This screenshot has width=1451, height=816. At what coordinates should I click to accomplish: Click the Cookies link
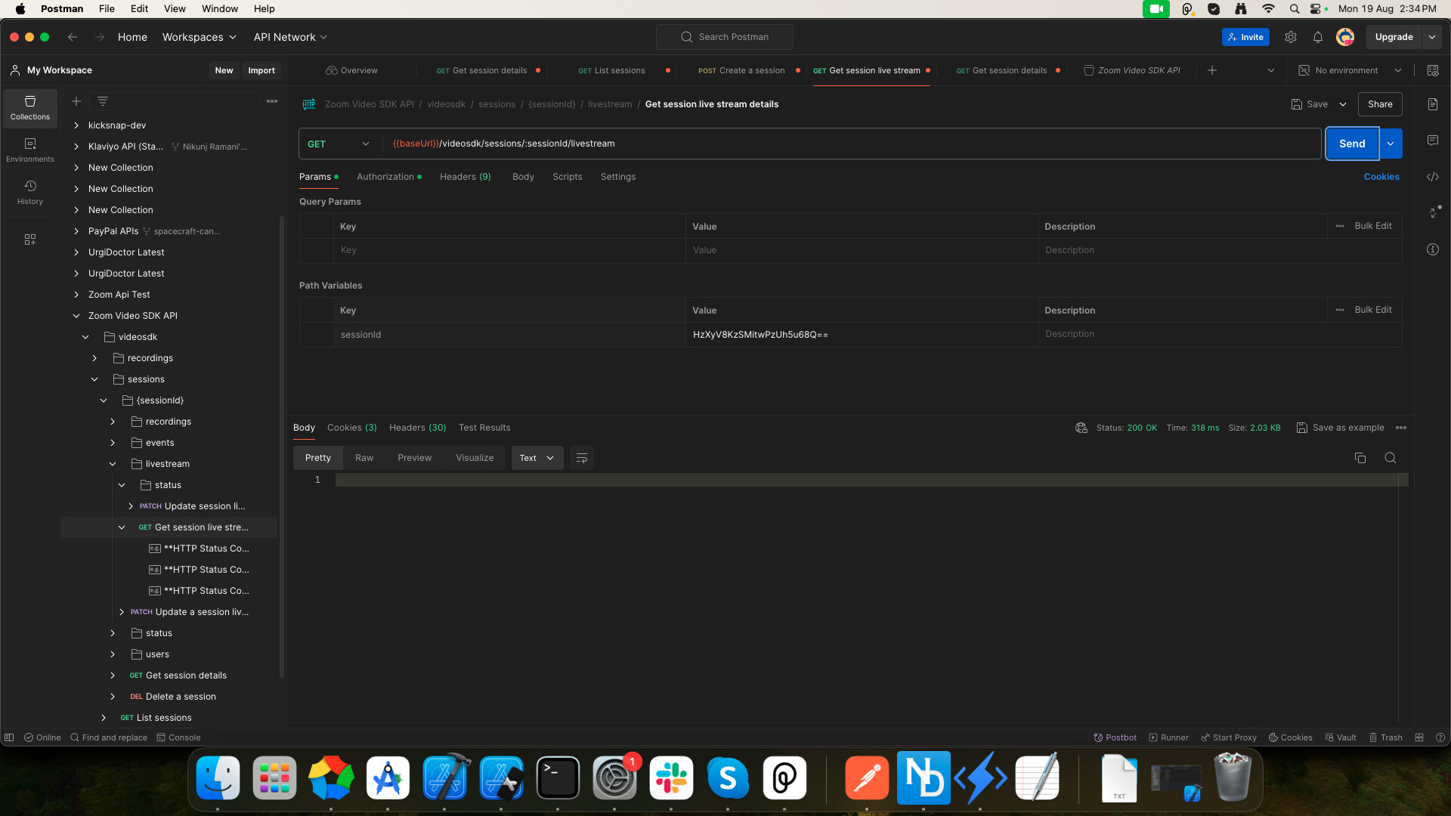click(1381, 177)
